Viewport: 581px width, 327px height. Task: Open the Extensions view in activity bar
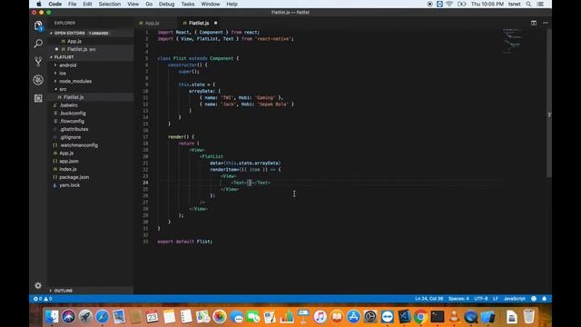38,98
